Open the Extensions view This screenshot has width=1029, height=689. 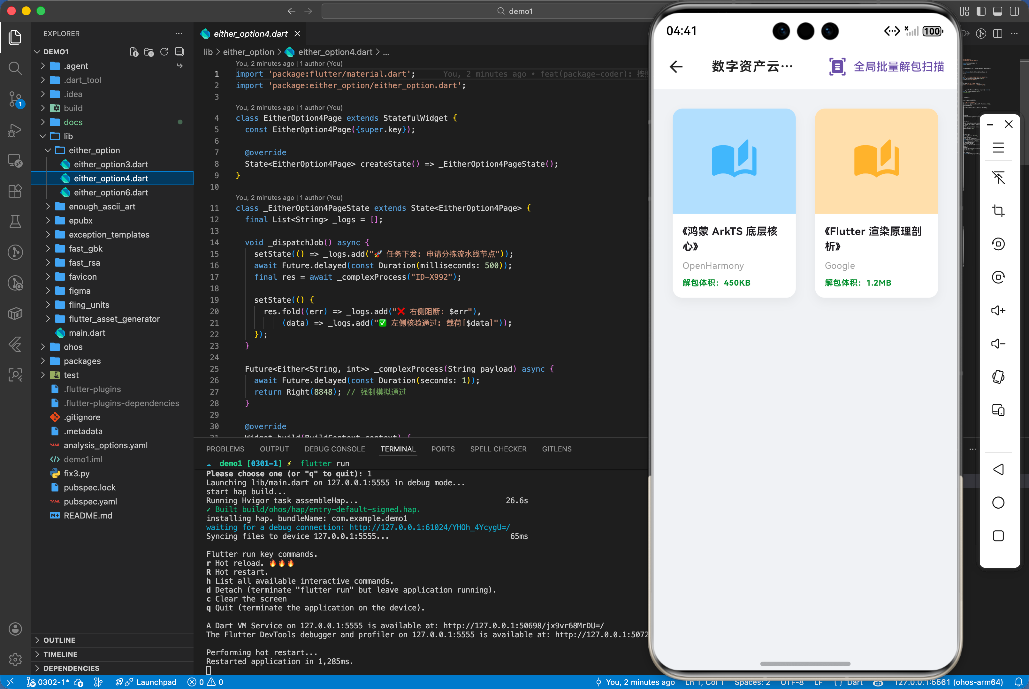15,191
